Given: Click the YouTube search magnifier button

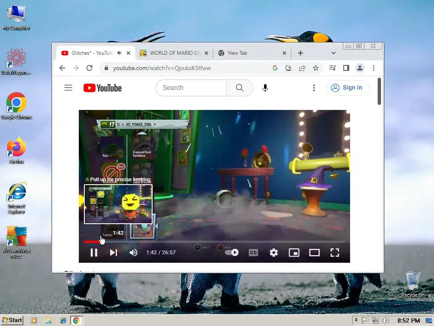Looking at the screenshot, I should [240, 88].
